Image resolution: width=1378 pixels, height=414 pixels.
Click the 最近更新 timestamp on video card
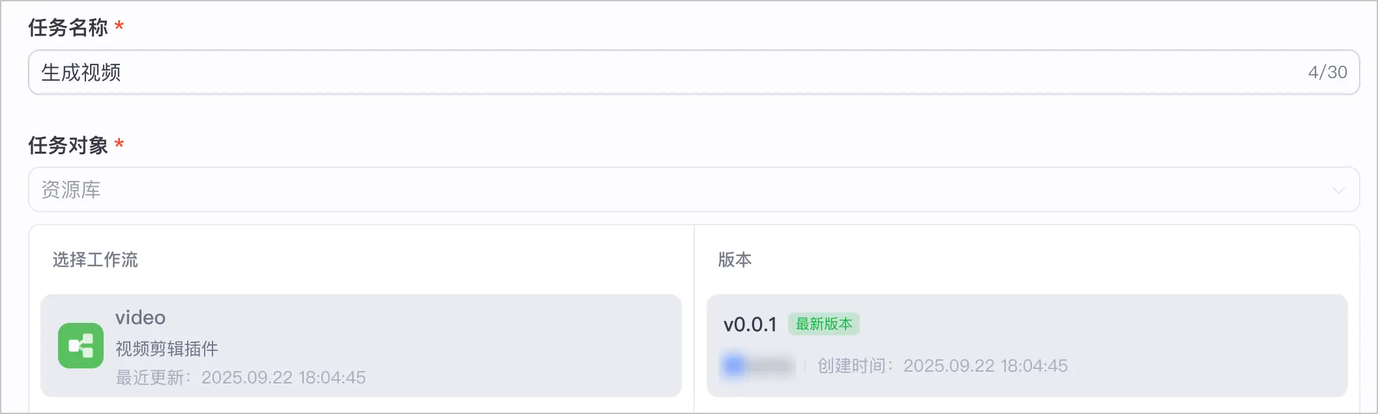(241, 378)
